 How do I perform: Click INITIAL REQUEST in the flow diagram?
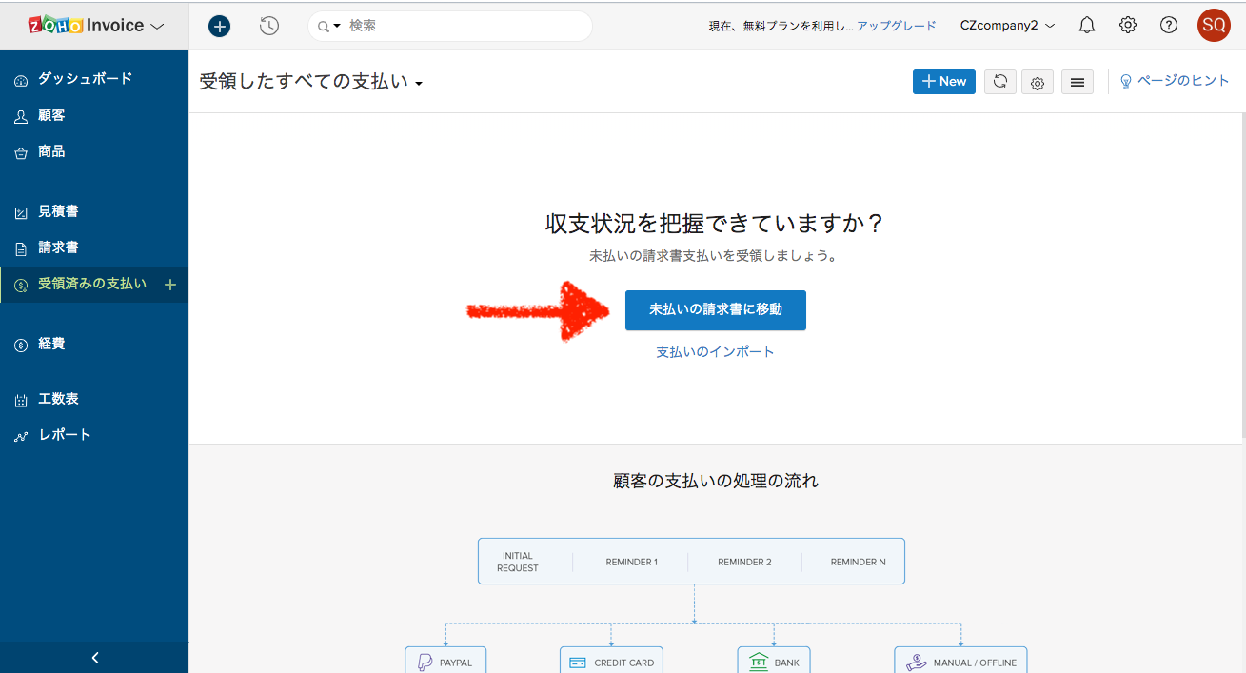[518, 562]
